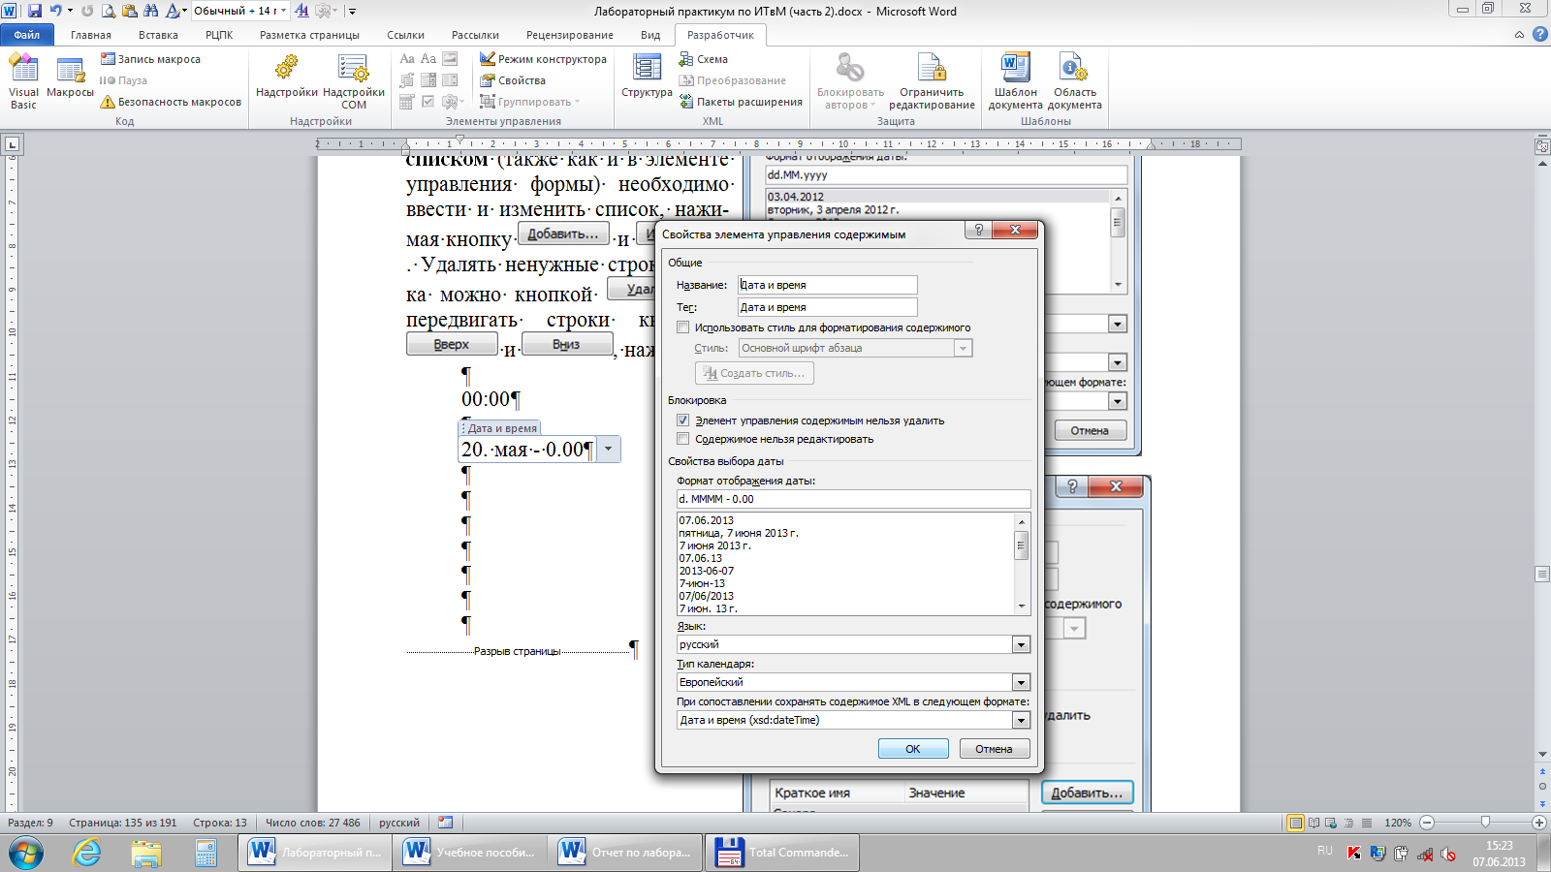
Task: Click the dialog help '?' button
Action: point(978,230)
